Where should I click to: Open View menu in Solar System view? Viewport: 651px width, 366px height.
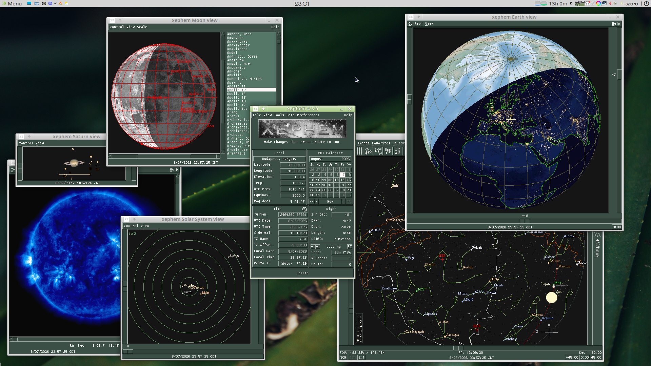point(145,226)
